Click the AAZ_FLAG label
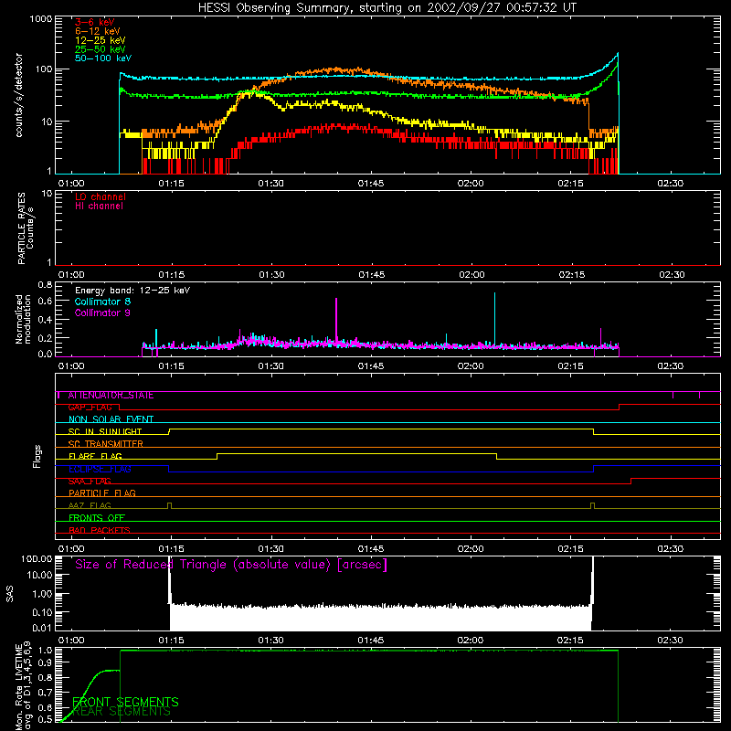Screen dimensions: 731x731 [x=90, y=506]
